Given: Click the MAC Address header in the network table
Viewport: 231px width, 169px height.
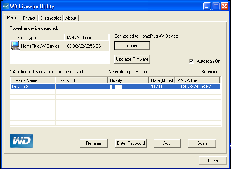Looking at the screenshot, I should (x=197, y=80).
